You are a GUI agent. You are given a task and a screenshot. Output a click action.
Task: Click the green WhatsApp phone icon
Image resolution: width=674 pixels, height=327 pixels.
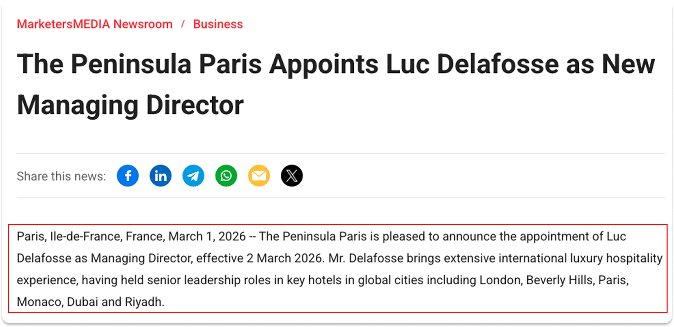click(x=226, y=176)
